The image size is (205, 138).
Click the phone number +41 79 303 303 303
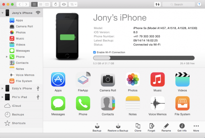click(146, 36)
